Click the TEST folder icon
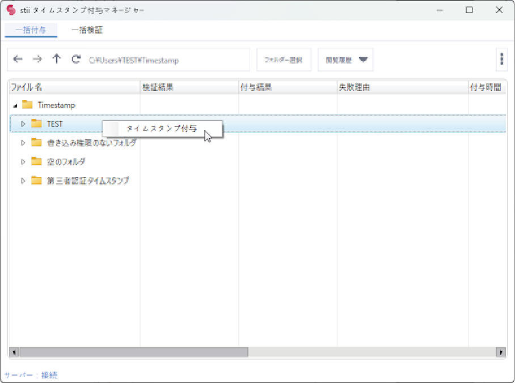Image resolution: width=515 pixels, height=383 pixels. tap(37, 124)
